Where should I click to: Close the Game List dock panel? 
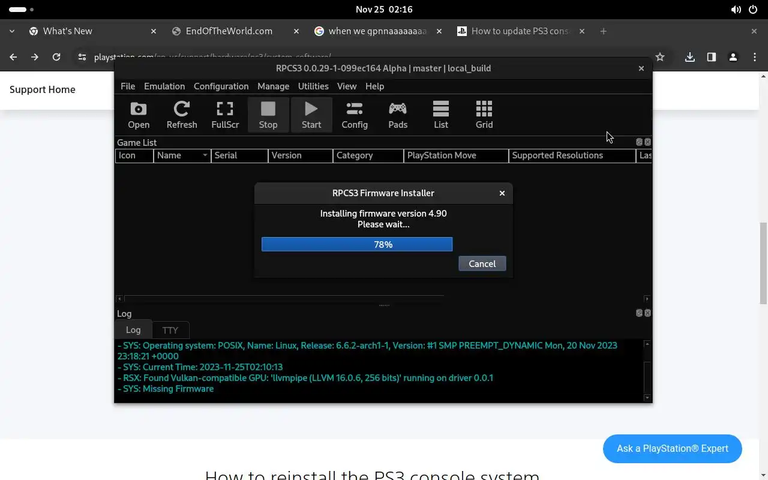tap(647, 142)
